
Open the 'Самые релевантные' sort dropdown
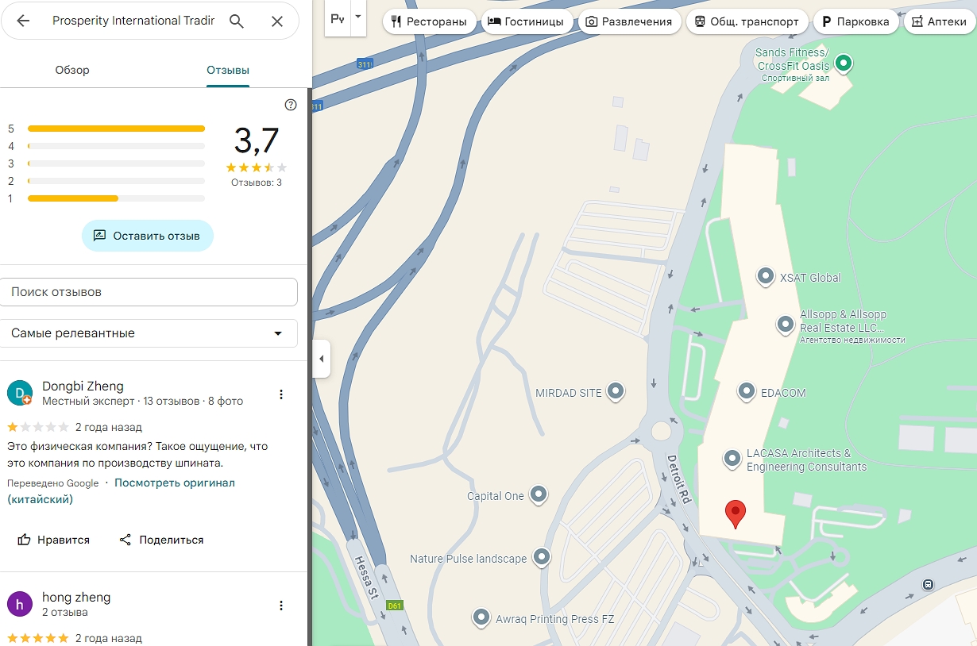click(x=149, y=333)
